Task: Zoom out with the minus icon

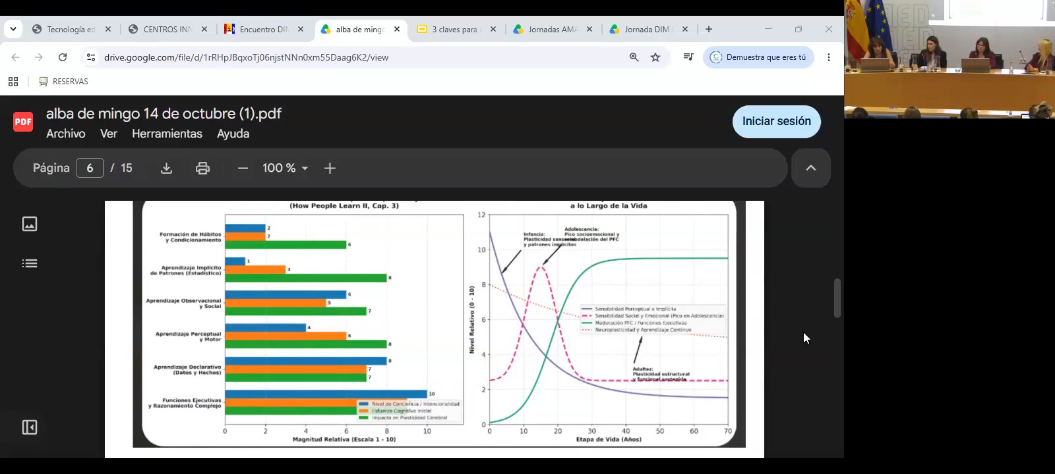Action: tap(243, 169)
